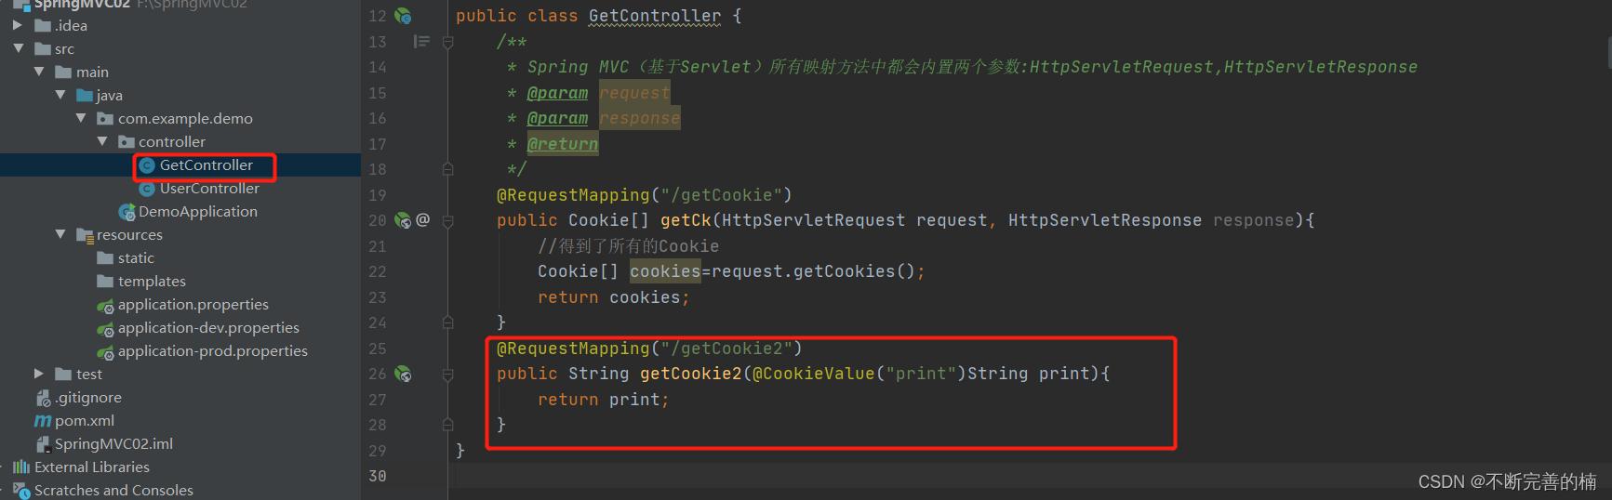Image resolution: width=1612 pixels, height=500 pixels.
Task: Select the GetController class icon
Action: point(147,165)
